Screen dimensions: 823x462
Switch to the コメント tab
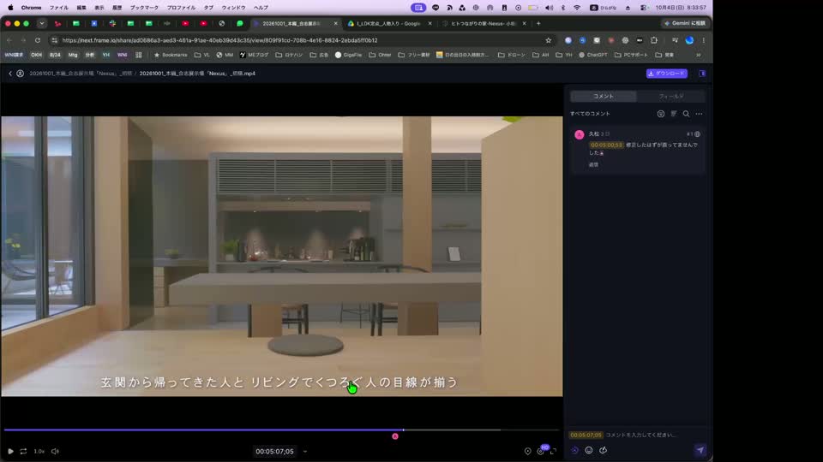point(603,97)
